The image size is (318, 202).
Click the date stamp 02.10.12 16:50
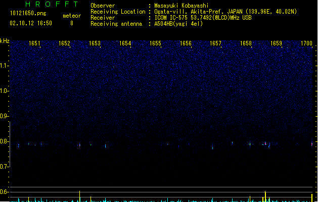(x=31, y=23)
